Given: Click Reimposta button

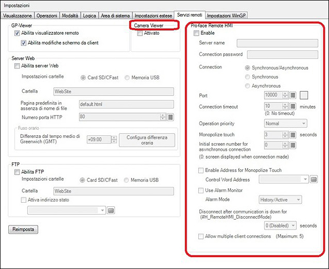Looking at the screenshot, I should (x=23, y=230).
